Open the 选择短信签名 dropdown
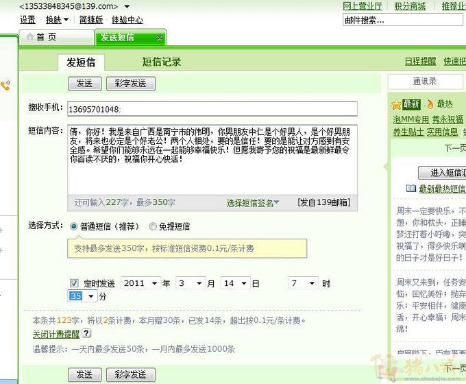 pyautogui.click(x=253, y=203)
